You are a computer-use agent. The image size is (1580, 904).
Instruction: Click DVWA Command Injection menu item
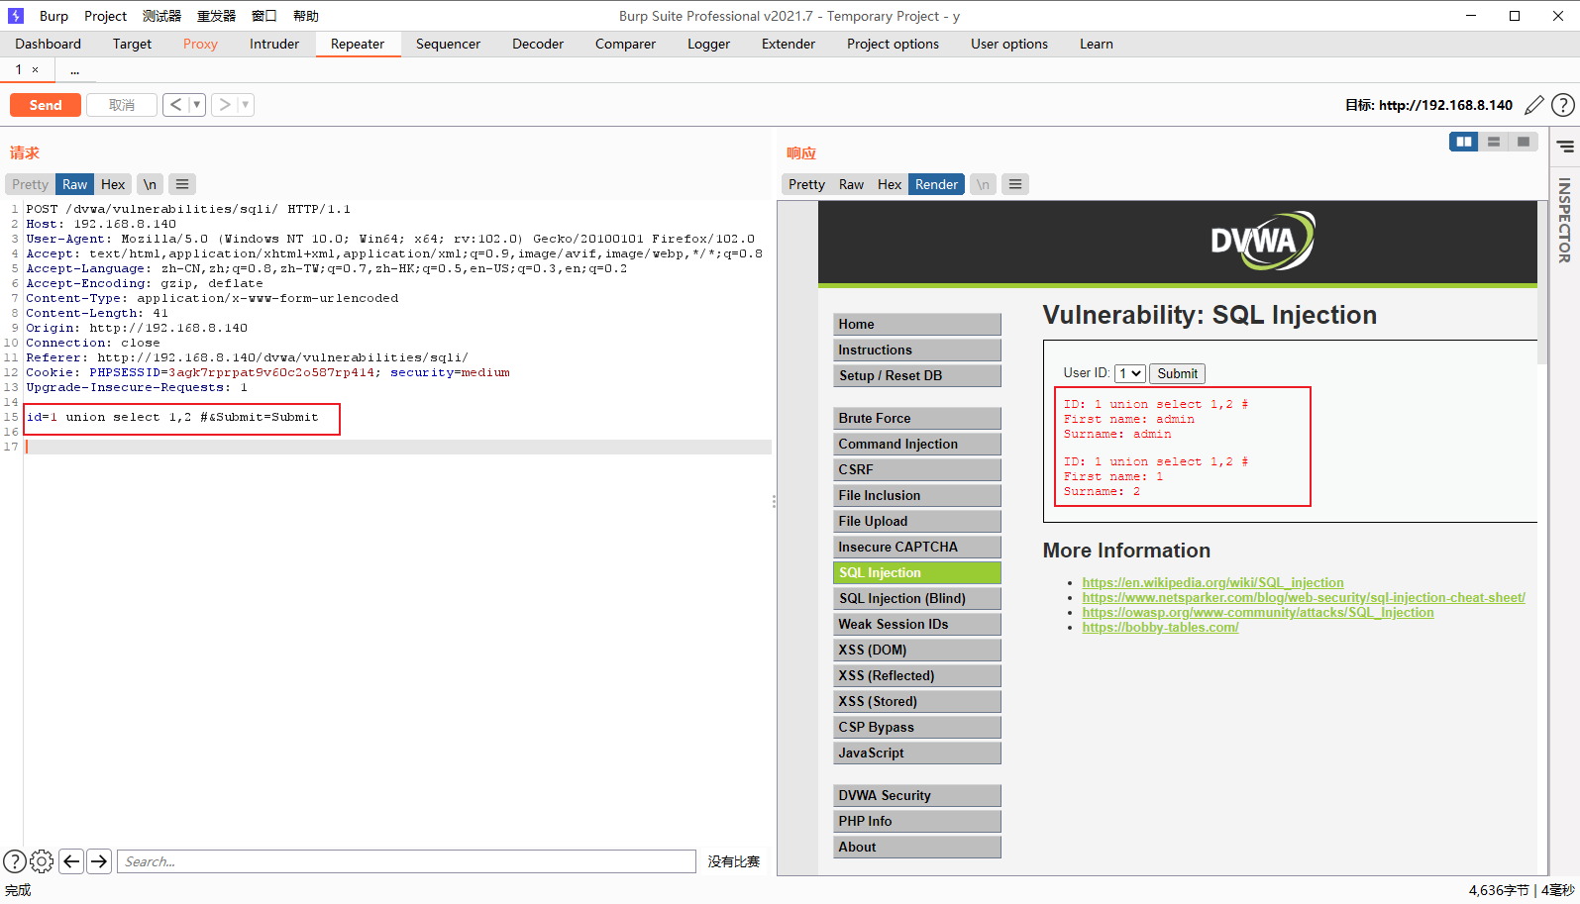coord(917,444)
